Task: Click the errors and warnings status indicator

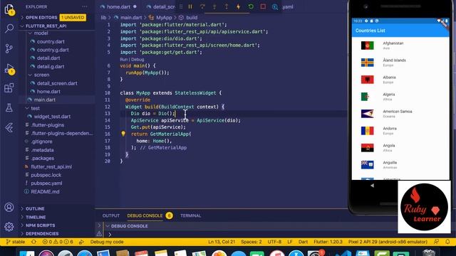Action: coord(58,242)
